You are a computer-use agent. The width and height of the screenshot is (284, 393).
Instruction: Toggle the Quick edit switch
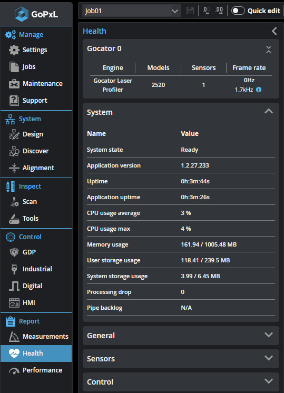pos(238,11)
